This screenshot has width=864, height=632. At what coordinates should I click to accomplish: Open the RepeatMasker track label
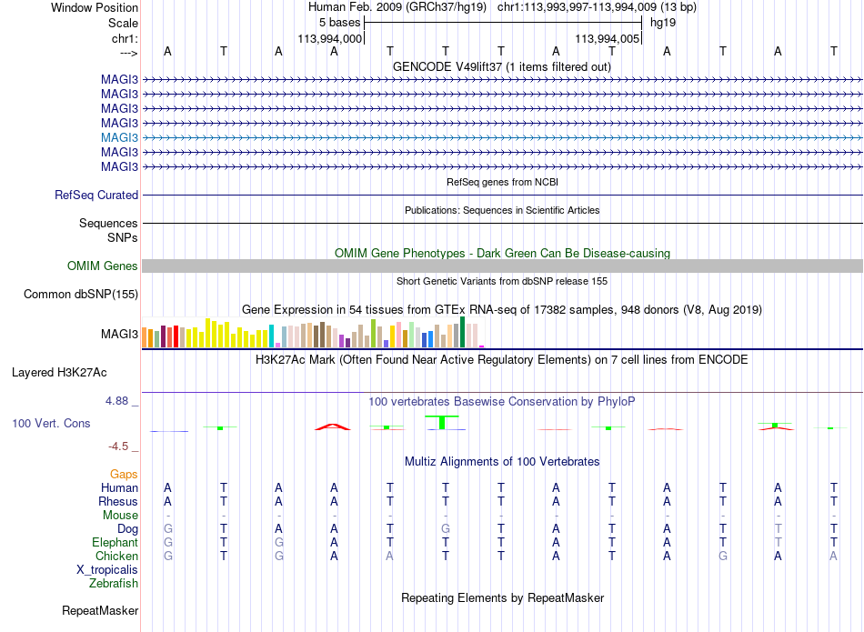(100, 610)
